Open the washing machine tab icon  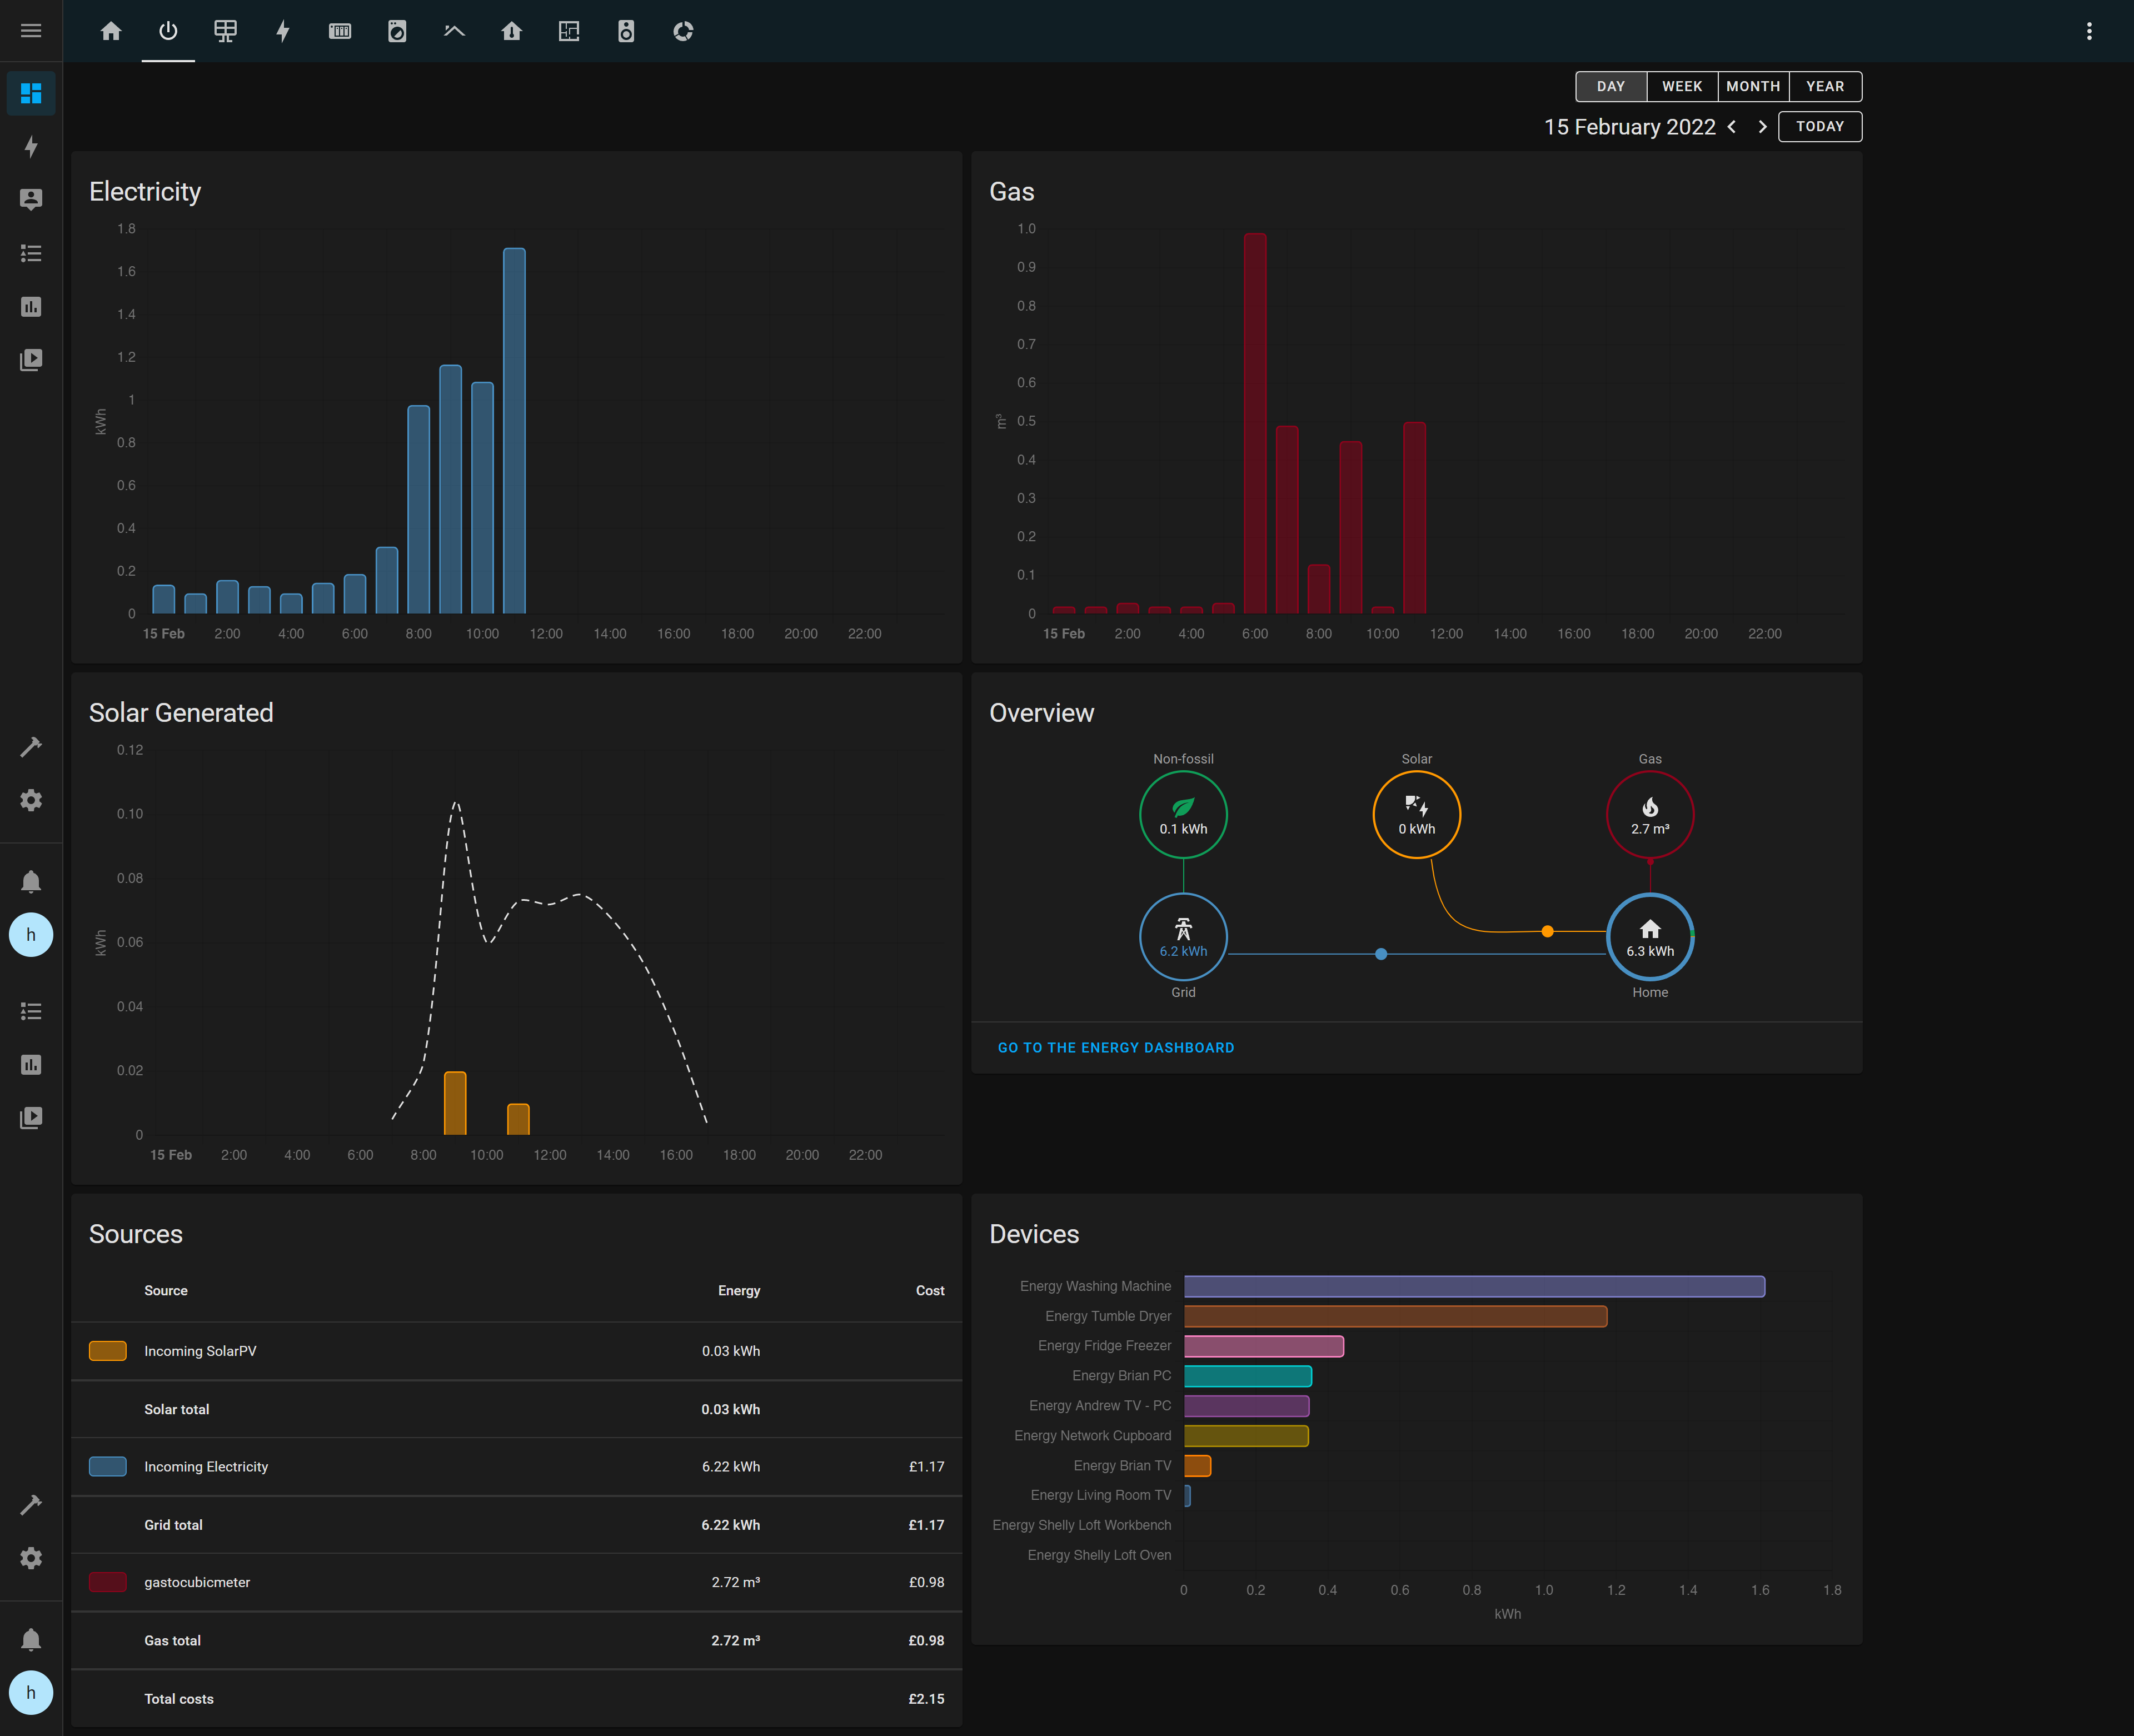click(397, 31)
